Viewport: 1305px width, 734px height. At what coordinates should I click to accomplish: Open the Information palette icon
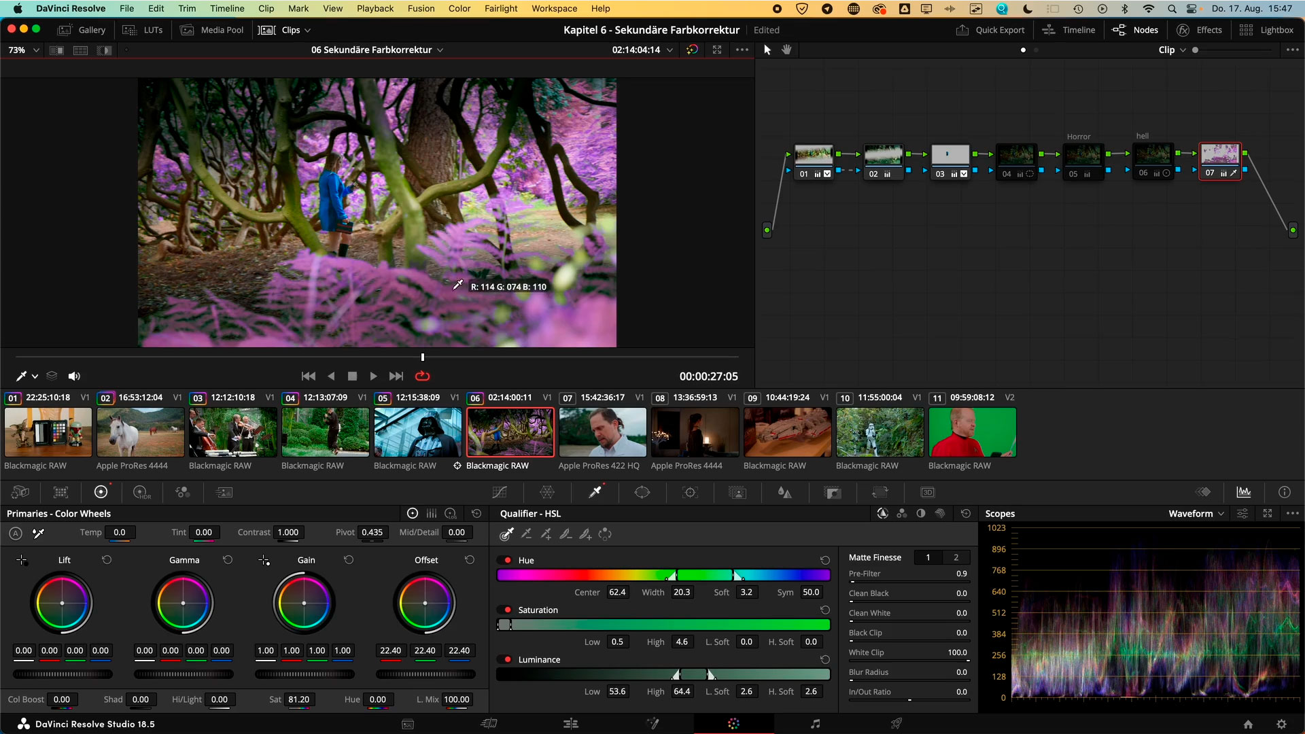coord(1285,492)
